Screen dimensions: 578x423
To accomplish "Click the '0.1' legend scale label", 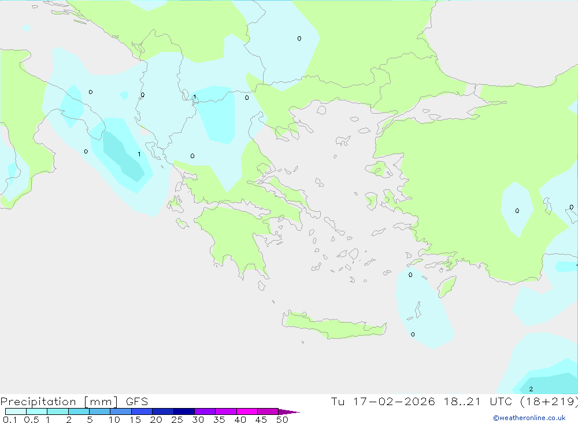I will tap(10, 420).
